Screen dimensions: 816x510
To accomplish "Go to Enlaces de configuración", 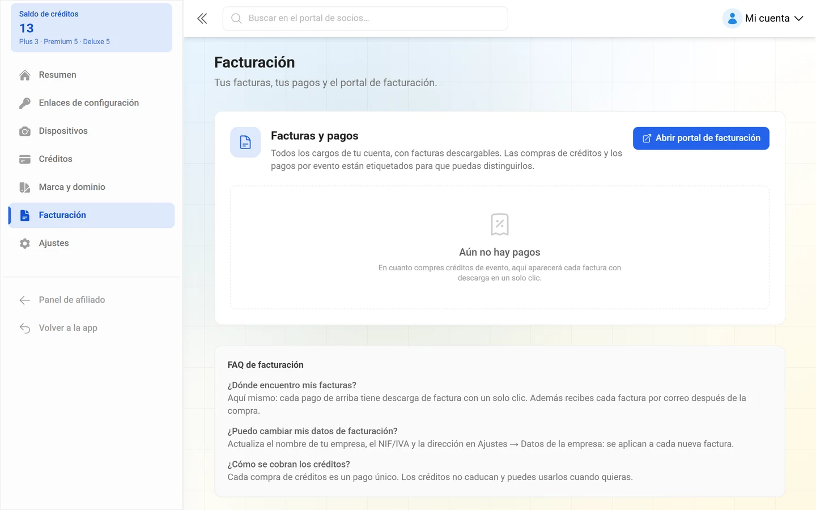I will point(91,103).
